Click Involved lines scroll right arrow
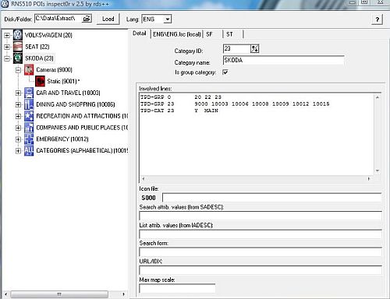Viewport: 390px width, 299px height. (x=369, y=178)
